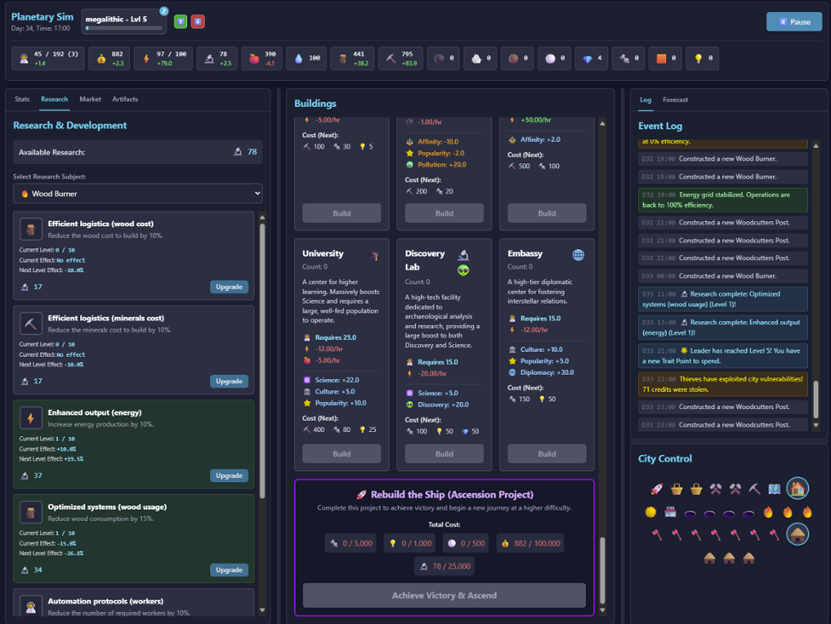
Task: Switch to the Market tab
Action: coord(90,99)
